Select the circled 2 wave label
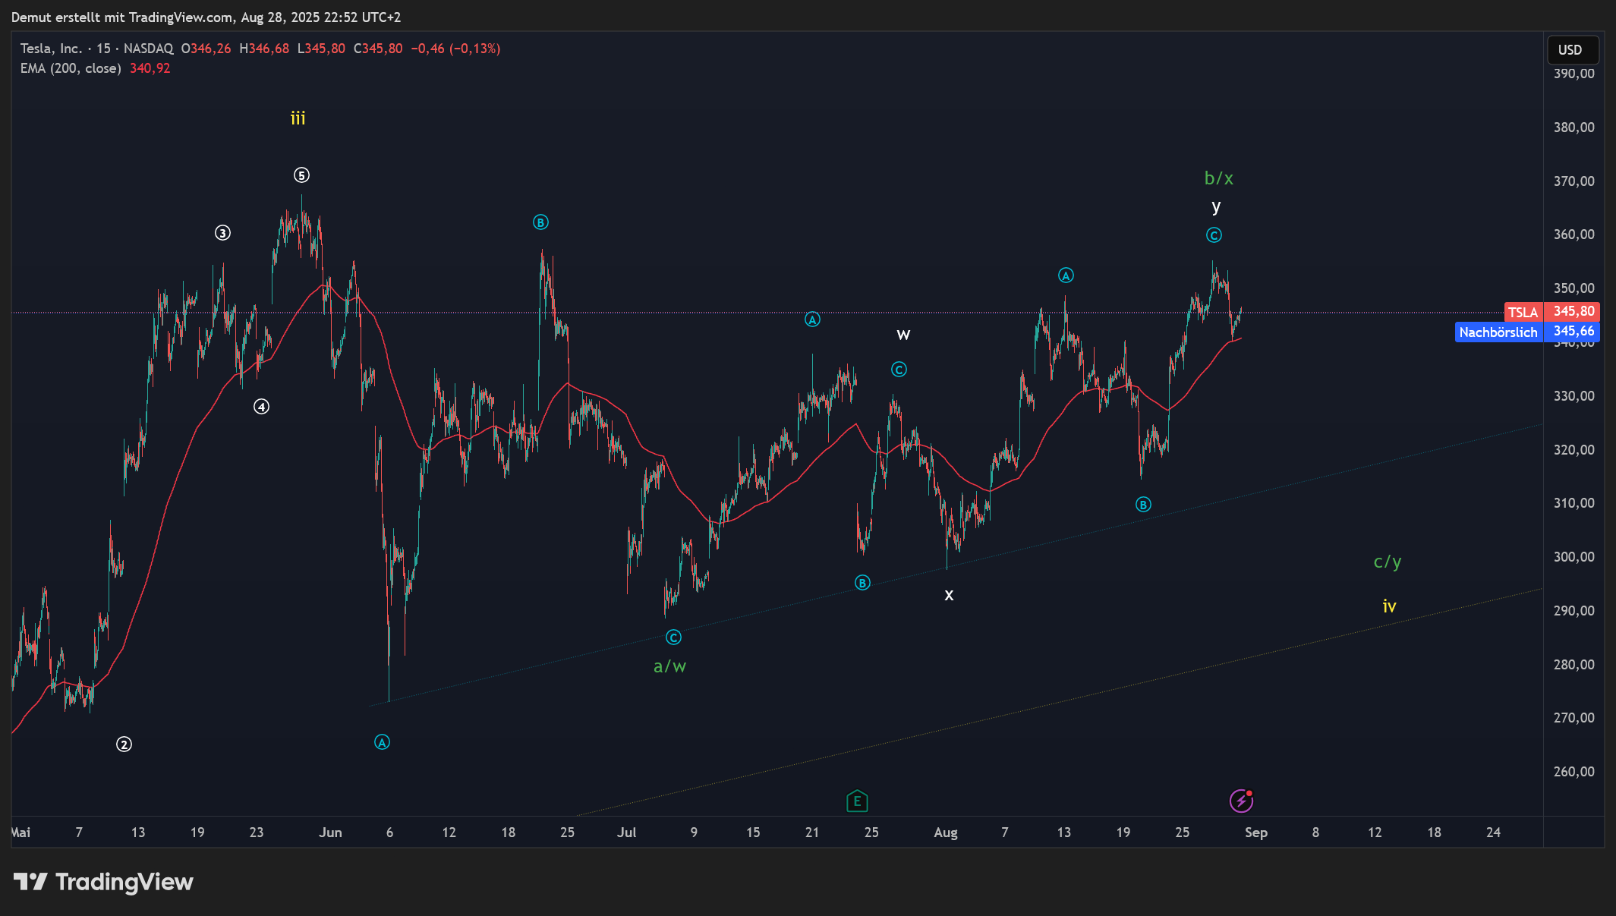Screen dimensions: 1616x916 (x=124, y=744)
